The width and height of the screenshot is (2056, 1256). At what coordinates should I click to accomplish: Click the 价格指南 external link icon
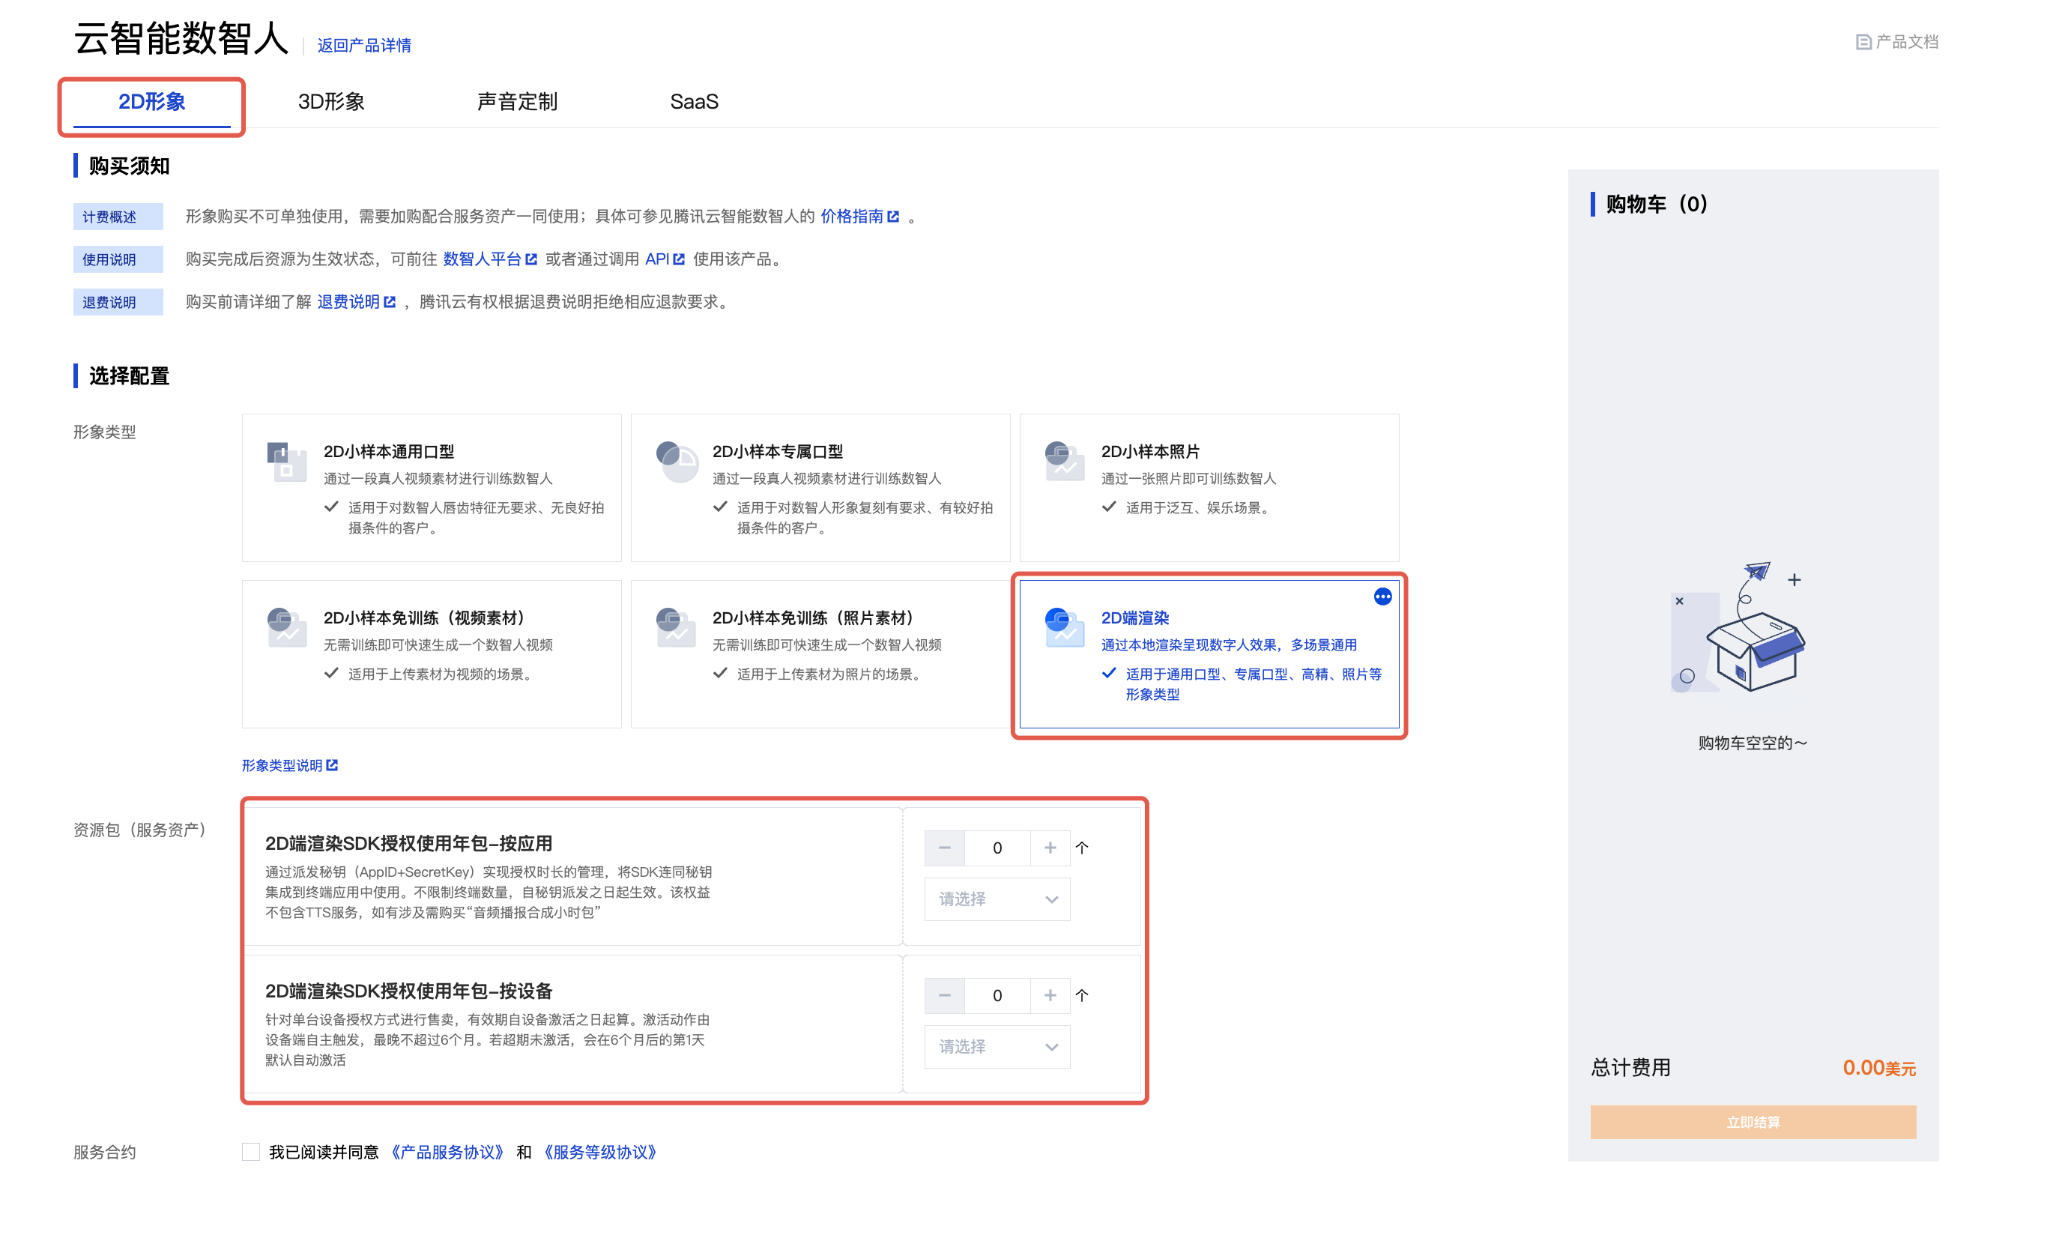point(894,217)
